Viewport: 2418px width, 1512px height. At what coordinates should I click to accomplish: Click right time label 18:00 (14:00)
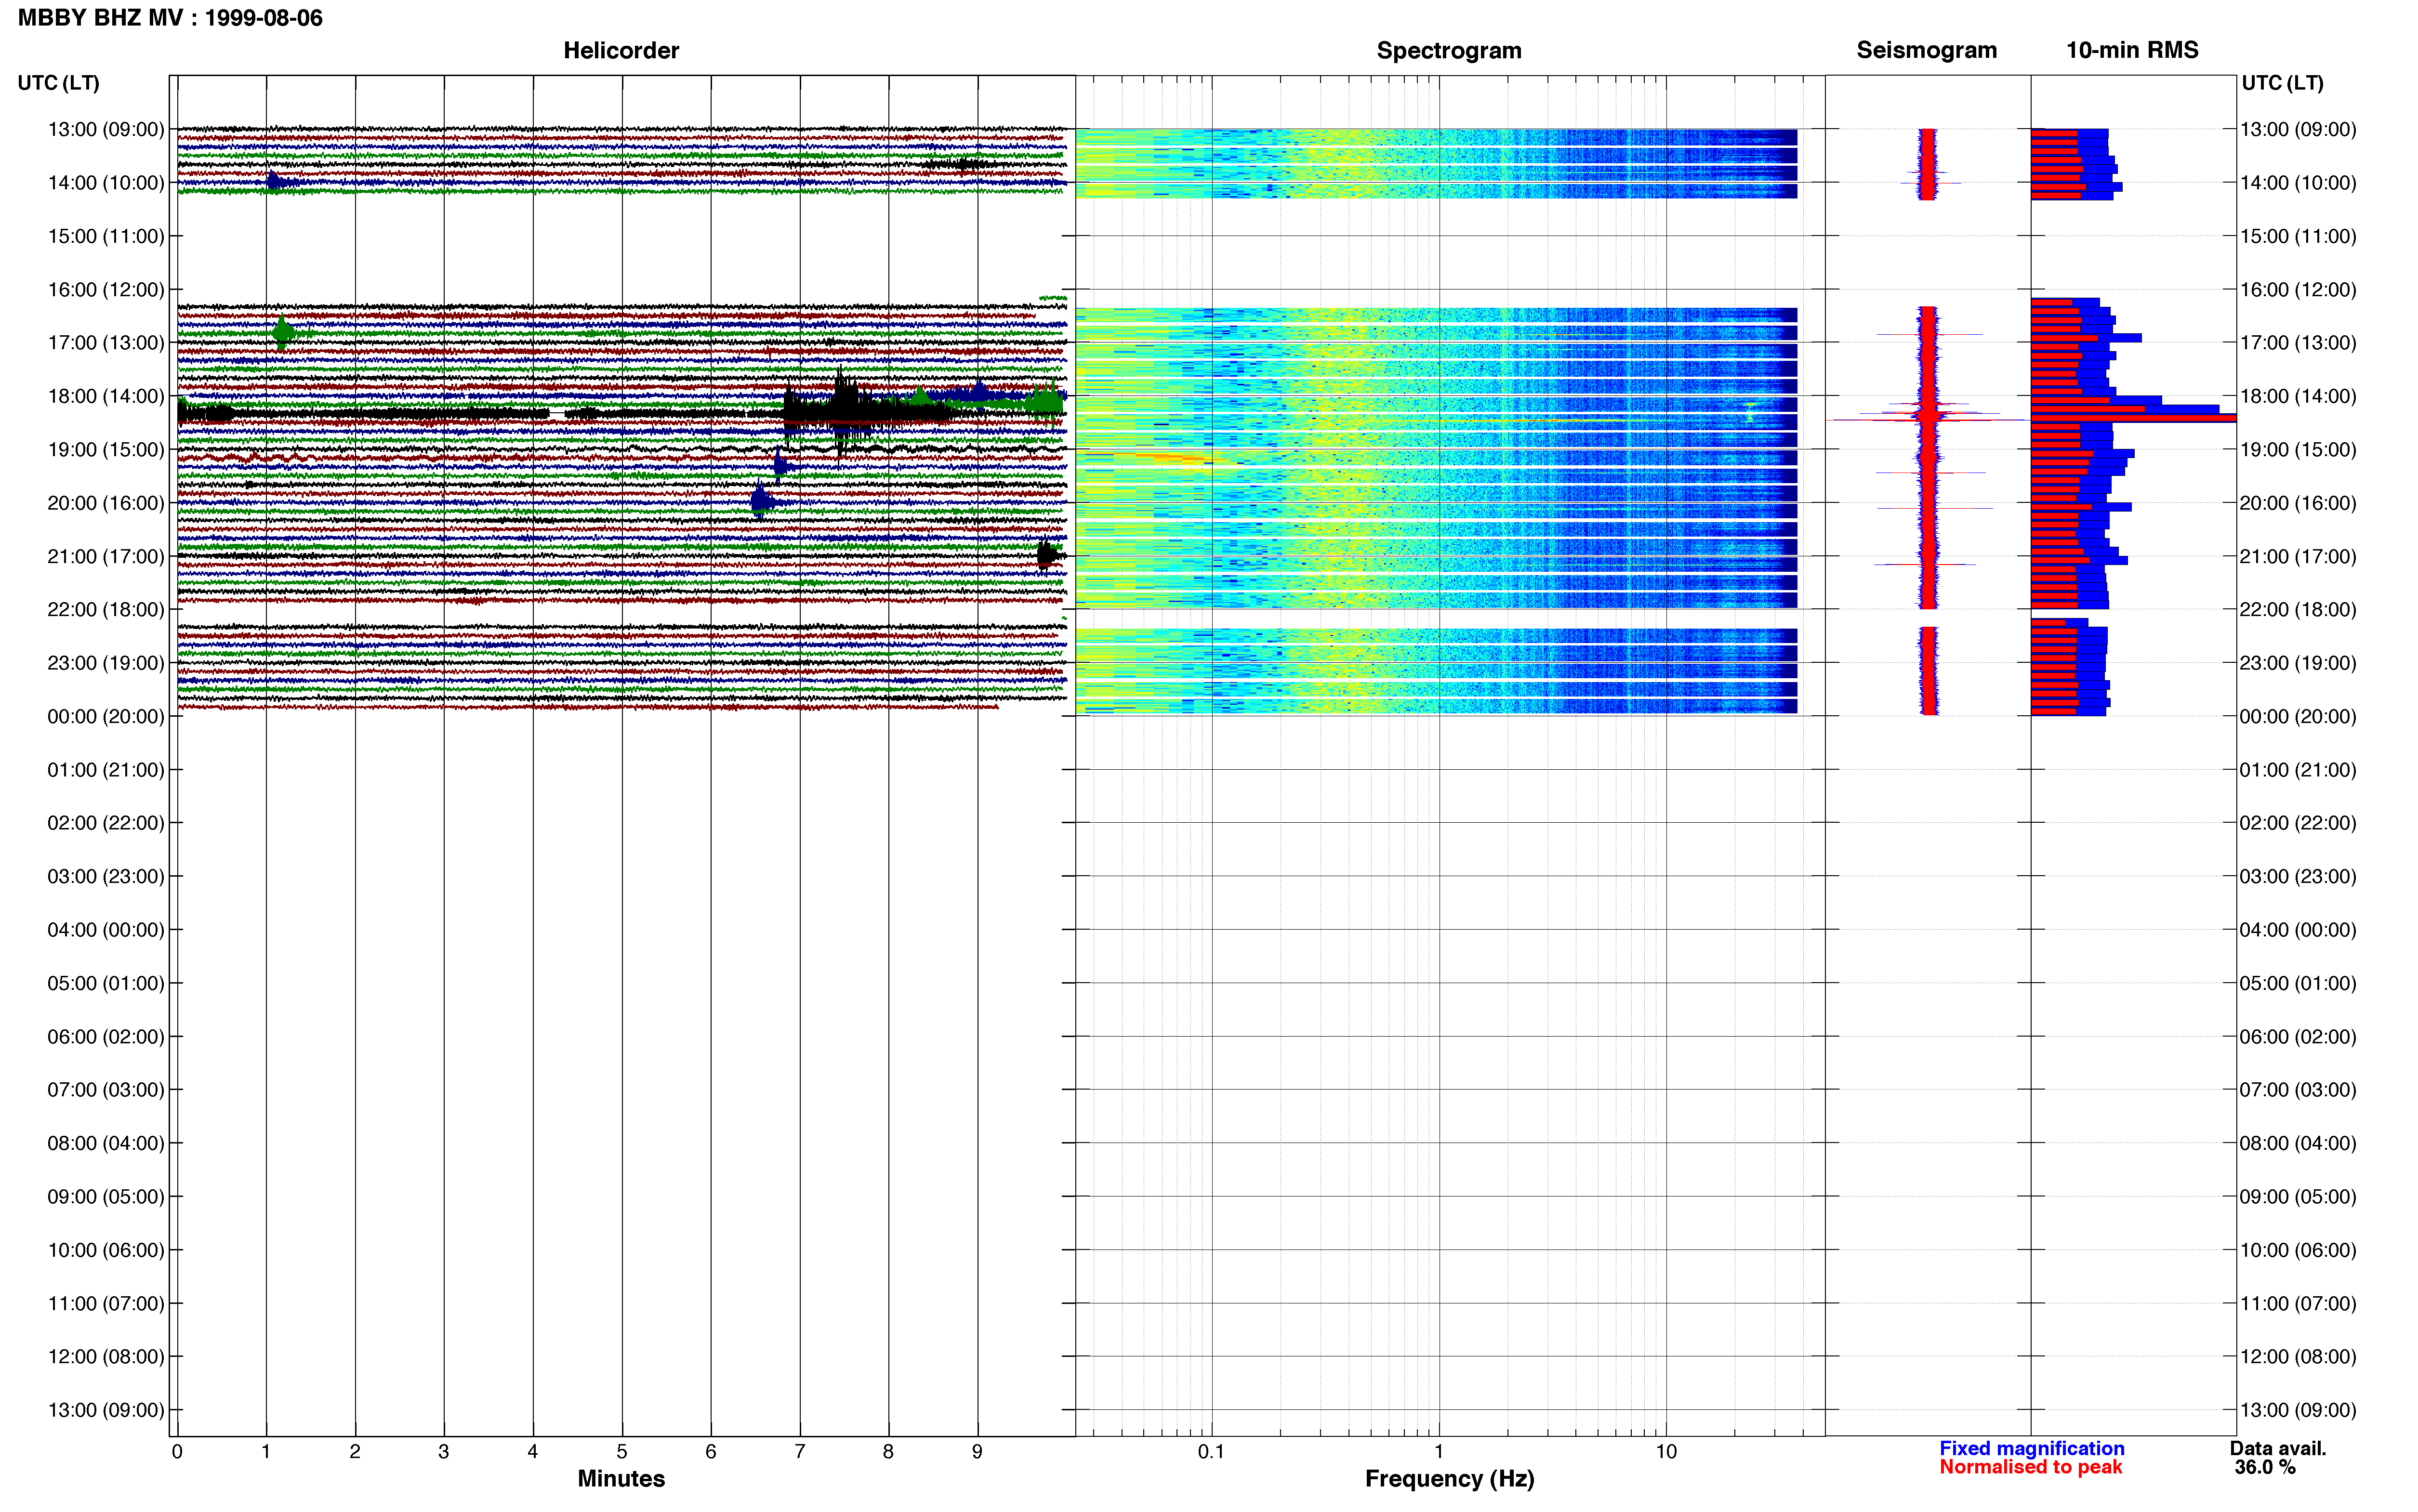coord(2298,396)
